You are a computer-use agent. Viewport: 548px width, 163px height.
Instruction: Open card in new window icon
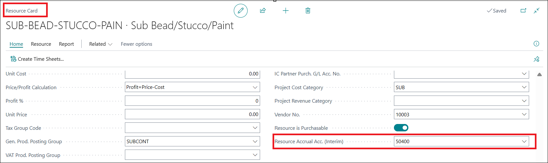pos(523,11)
